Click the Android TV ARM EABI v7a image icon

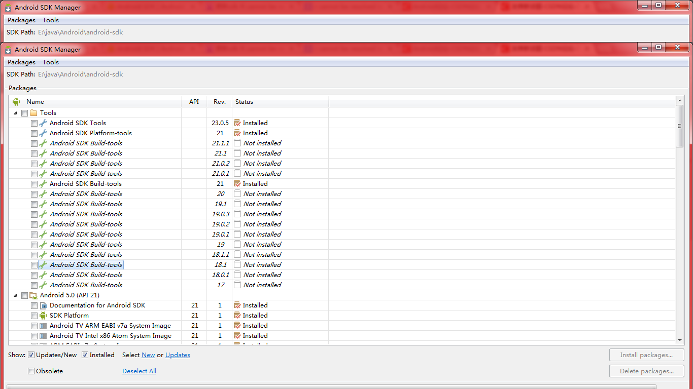43,326
